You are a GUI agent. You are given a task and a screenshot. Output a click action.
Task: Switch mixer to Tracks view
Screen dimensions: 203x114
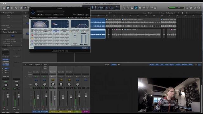[114, 65]
